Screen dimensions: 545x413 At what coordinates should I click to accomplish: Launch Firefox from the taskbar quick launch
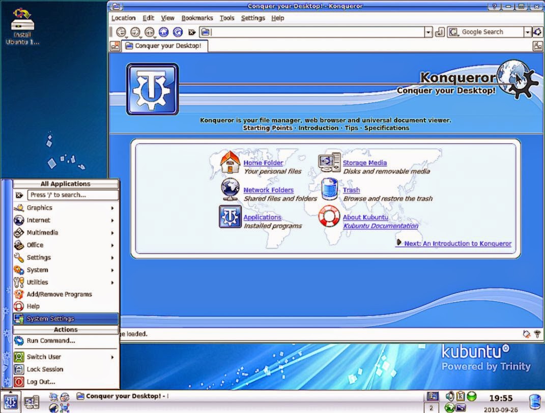click(53, 408)
